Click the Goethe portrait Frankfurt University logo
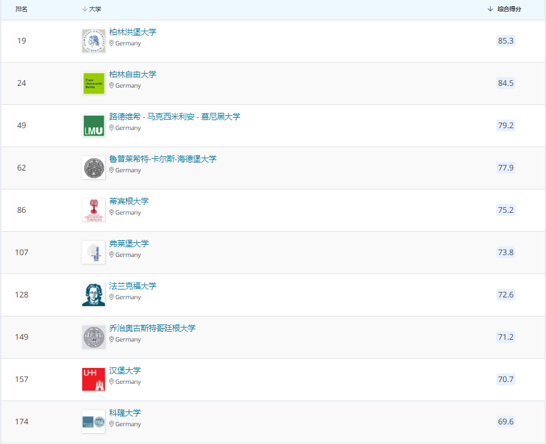This screenshot has width=546, height=444. pyautogui.click(x=93, y=295)
